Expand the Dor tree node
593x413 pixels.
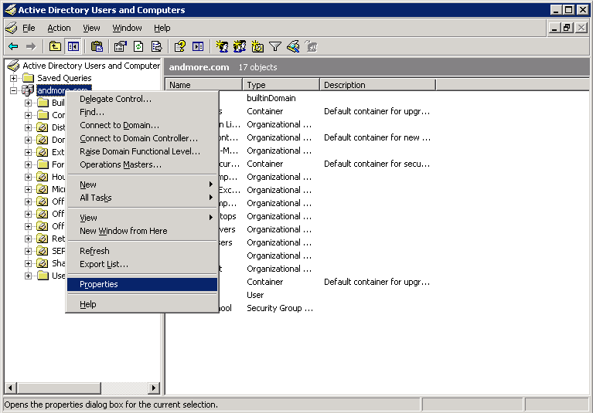pyautogui.click(x=28, y=140)
